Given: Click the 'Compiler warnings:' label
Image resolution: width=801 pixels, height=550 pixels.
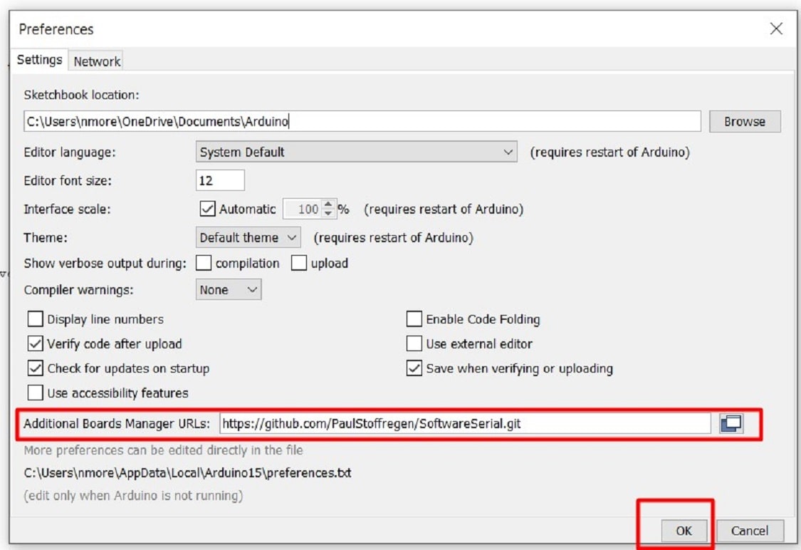Looking at the screenshot, I should point(78,290).
